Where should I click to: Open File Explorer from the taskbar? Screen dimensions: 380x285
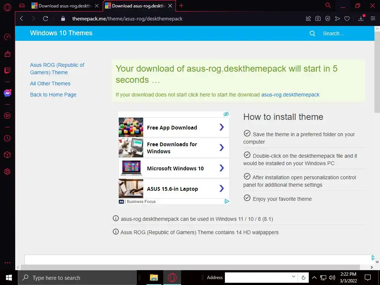pos(154,278)
